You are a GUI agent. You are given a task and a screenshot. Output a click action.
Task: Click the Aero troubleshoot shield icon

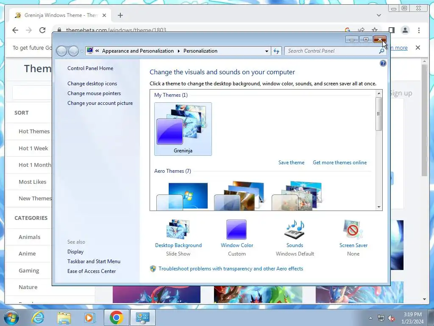(153, 269)
